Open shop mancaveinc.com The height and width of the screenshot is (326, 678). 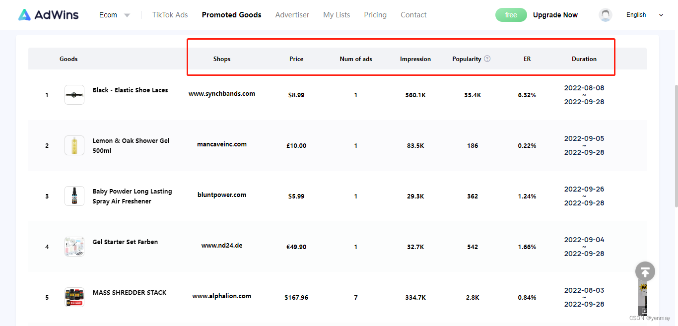pyautogui.click(x=222, y=144)
